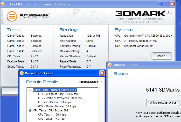Close the Result Details window

102,73
